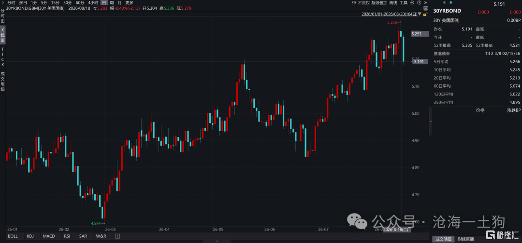
Task: Toggle 不复权 price adjustment
Action: pyautogui.click(x=363, y=3)
